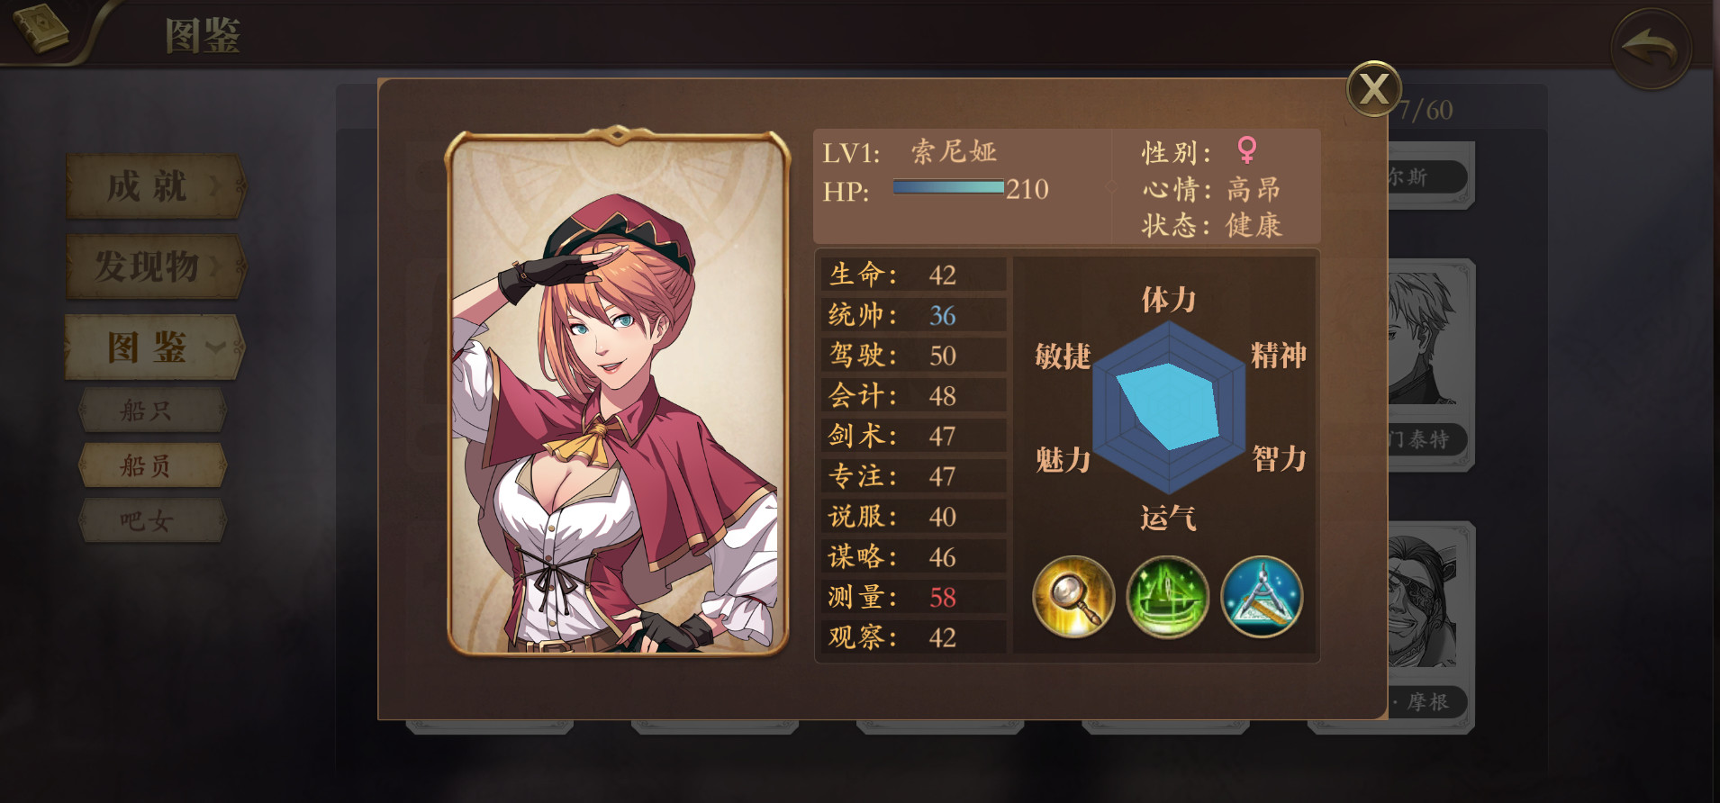Screen dimensions: 1720x803
Task: Collapse the 图鉴 menu chevron
Action: tap(215, 347)
